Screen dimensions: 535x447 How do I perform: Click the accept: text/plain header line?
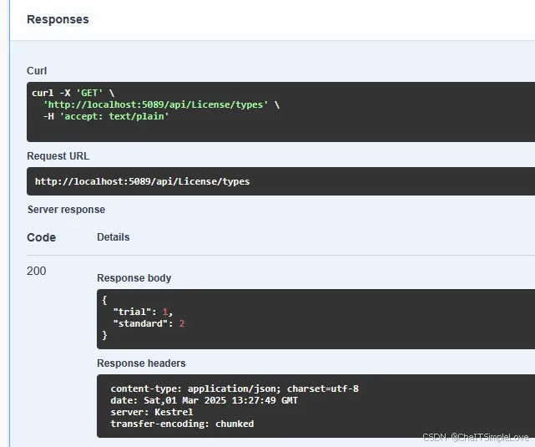coord(106,116)
